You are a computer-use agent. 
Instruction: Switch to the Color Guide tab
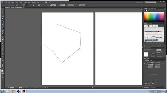pos(150,9)
